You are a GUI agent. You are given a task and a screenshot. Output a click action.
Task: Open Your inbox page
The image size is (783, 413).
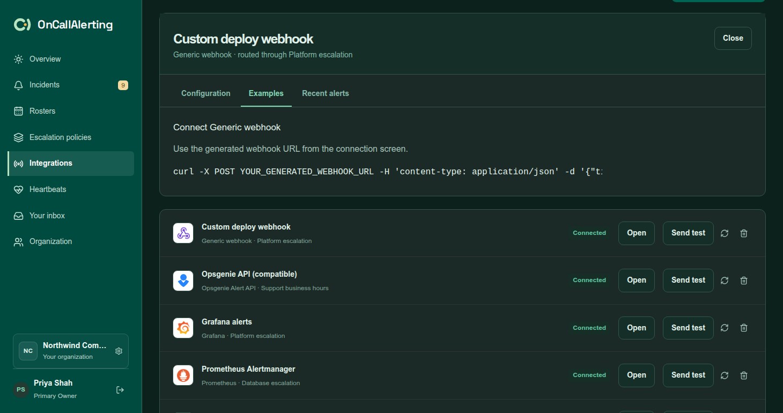(71, 216)
